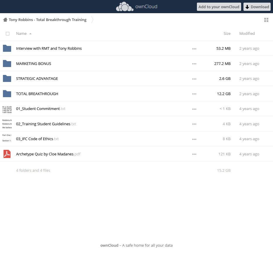
Task: Toggle the Name sort direction arrow
Action: pyautogui.click(x=30, y=34)
